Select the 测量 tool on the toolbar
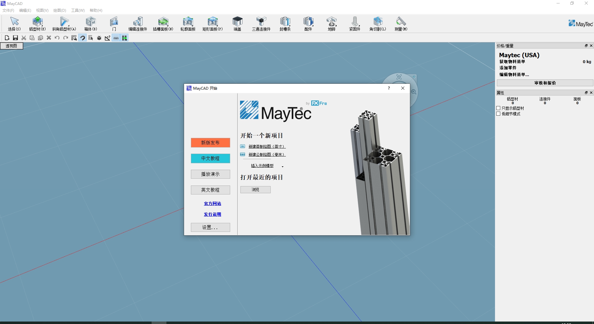Screen dimensions: 594x324 point(400,23)
